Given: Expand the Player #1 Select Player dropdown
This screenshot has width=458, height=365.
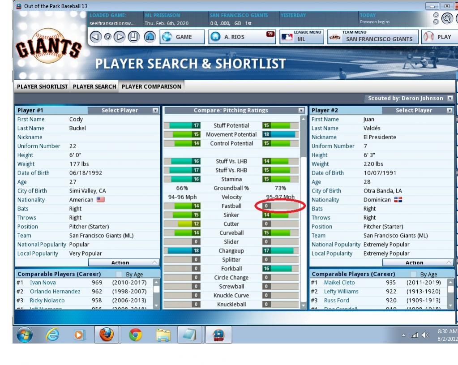Looking at the screenshot, I should click(124, 110).
